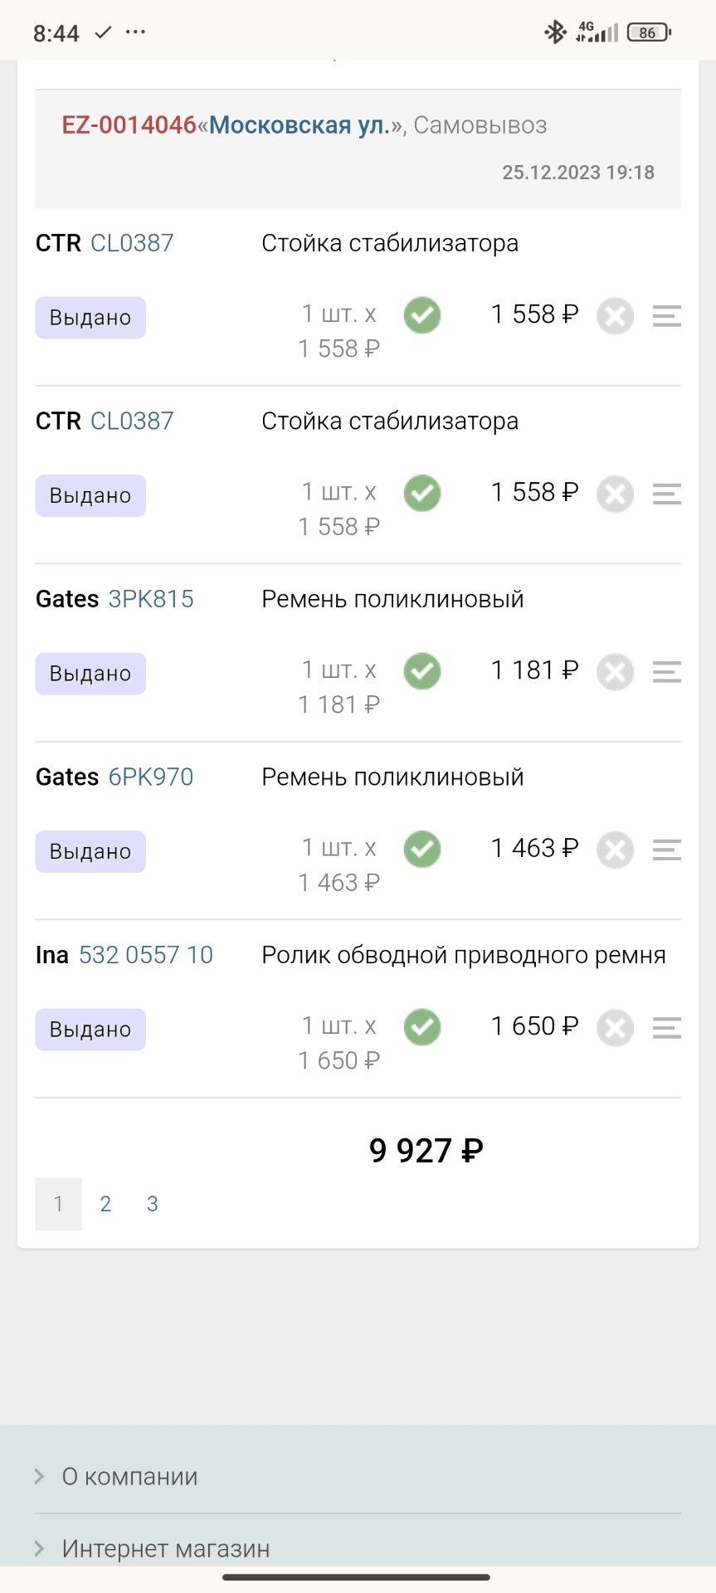The width and height of the screenshot is (716, 1593).
Task: Toggle the green checkmark on Ina 532 0557 10
Action: point(422,1027)
